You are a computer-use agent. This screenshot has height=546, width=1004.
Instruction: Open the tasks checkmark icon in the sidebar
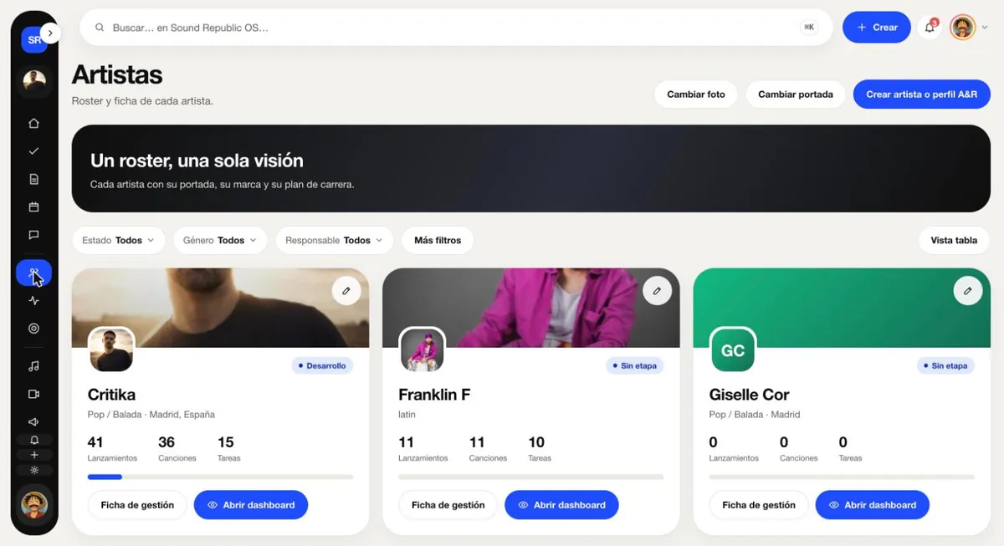coord(33,151)
